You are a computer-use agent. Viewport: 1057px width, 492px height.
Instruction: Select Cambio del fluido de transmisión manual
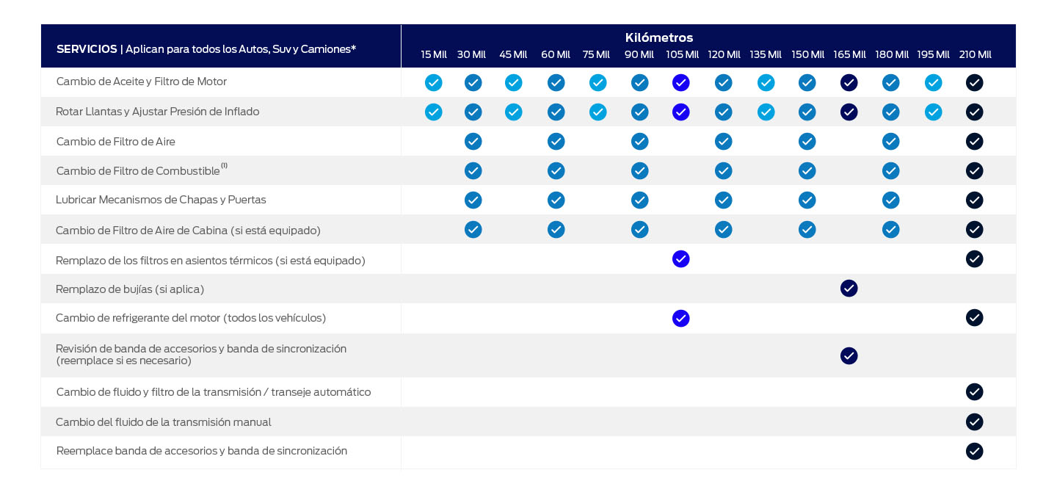(x=163, y=422)
